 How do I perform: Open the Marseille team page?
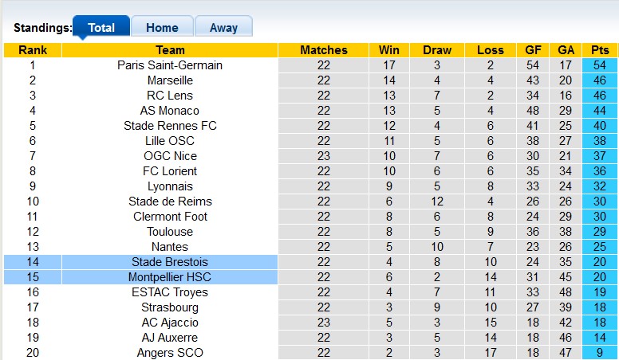tap(170, 80)
